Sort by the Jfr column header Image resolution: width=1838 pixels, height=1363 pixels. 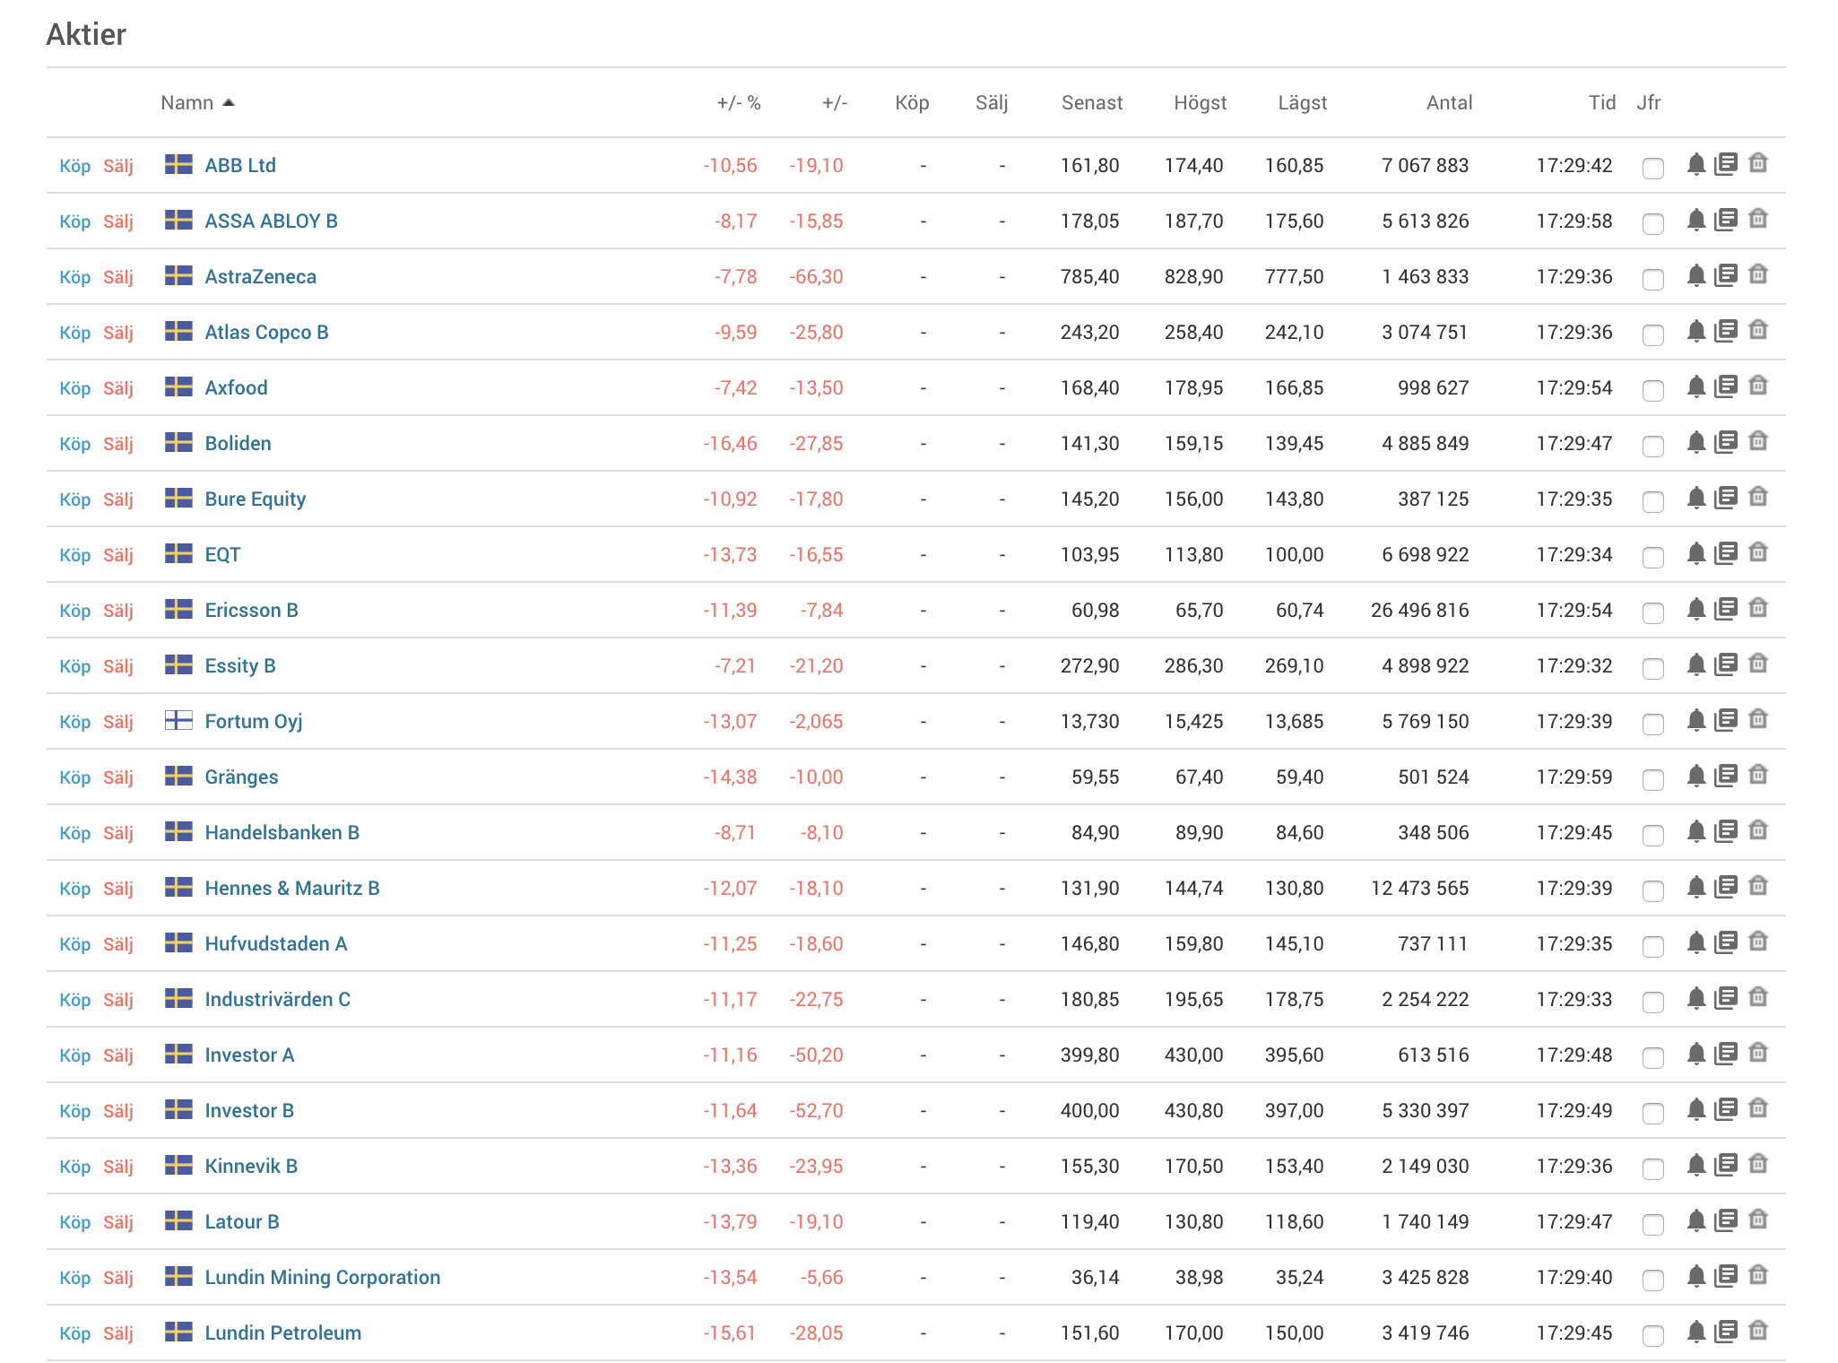point(1649,102)
